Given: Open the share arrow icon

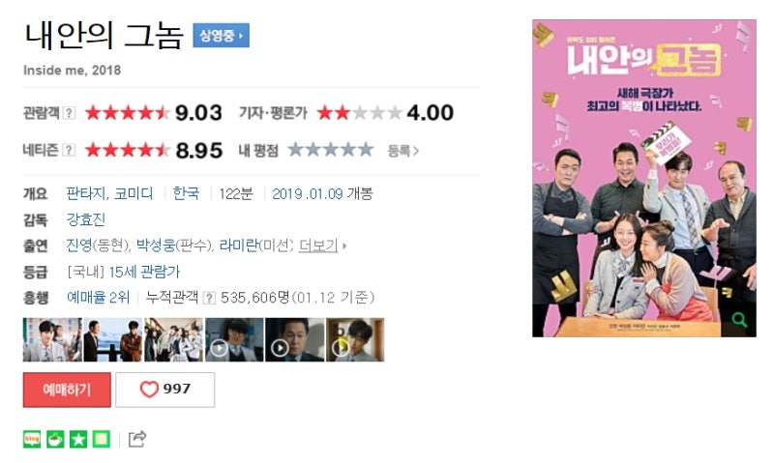Looking at the screenshot, I should (x=137, y=439).
